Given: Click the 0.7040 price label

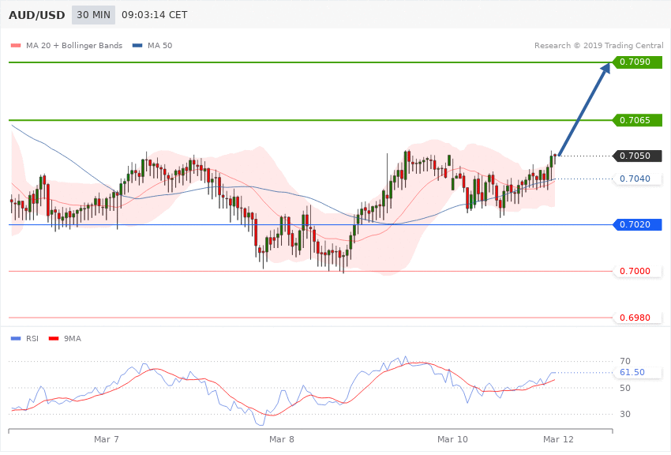Looking at the screenshot, I should 638,179.
